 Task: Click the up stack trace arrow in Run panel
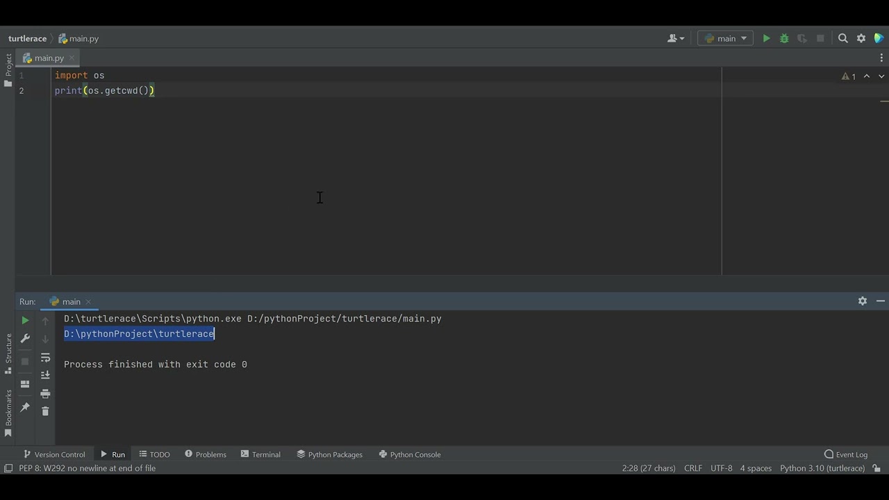pos(45,321)
